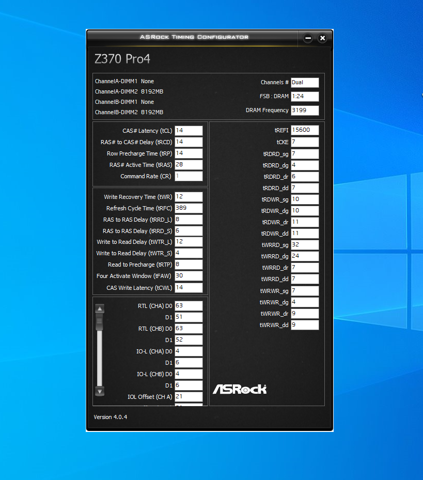Click the tRRD_S value field

click(x=189, y=231)
